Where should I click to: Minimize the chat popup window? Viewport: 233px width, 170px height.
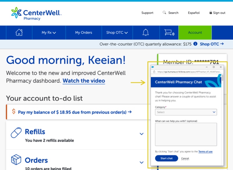point(206,67)
